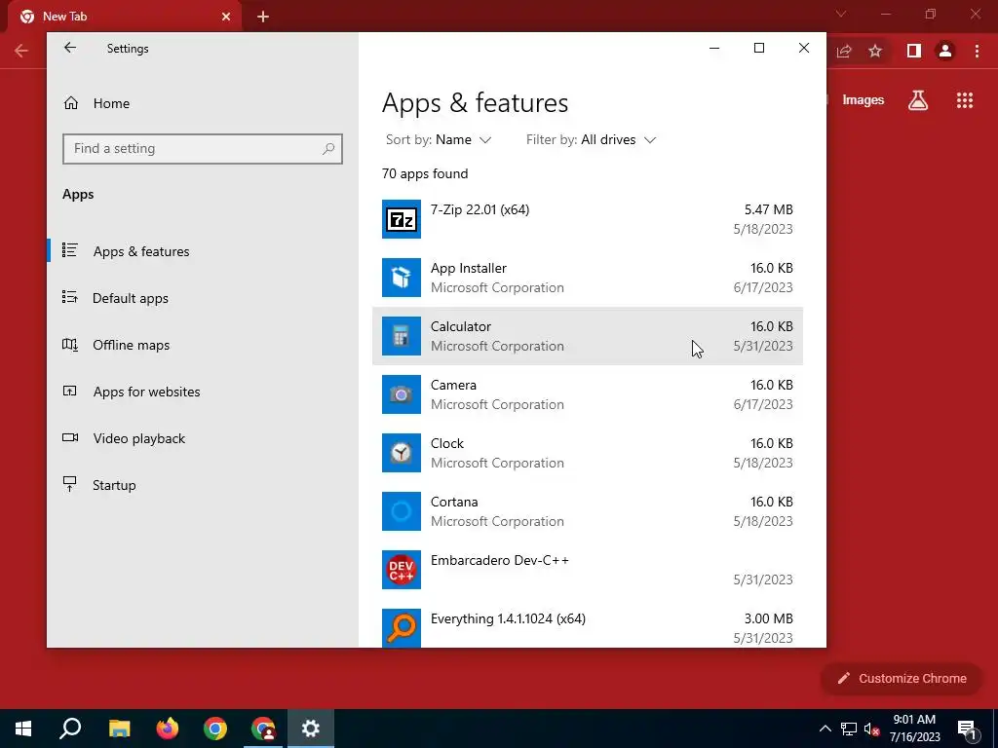Launch Firefox from the taskbar
This screenshot has width=998, height=748.
point(168,729)
